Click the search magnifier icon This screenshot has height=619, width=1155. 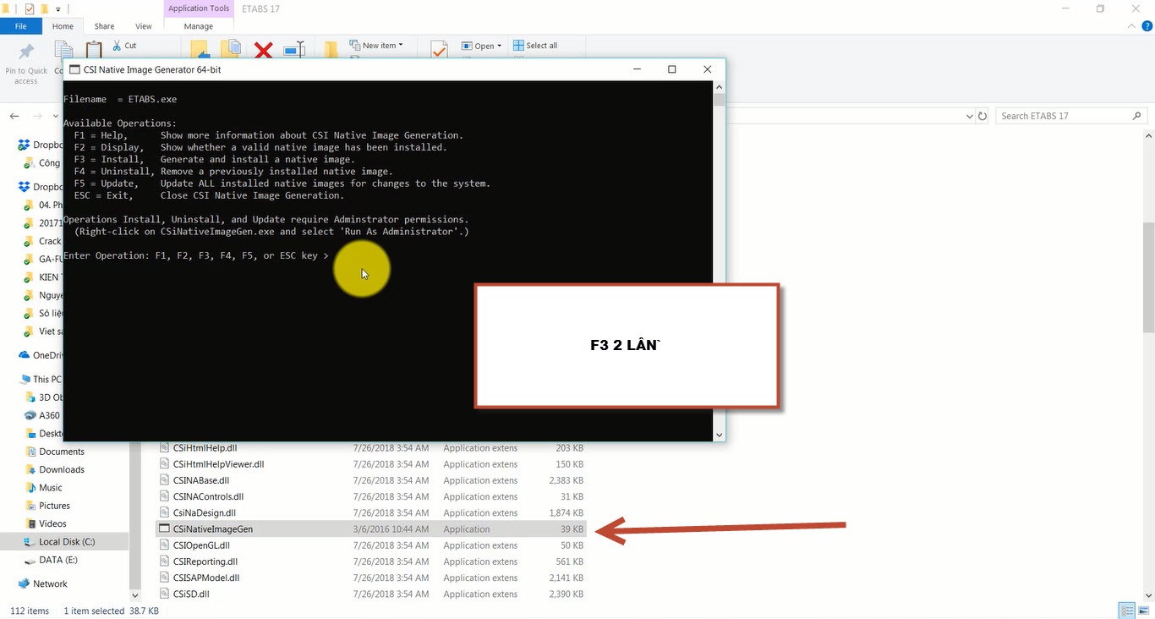click(1139, 116)
